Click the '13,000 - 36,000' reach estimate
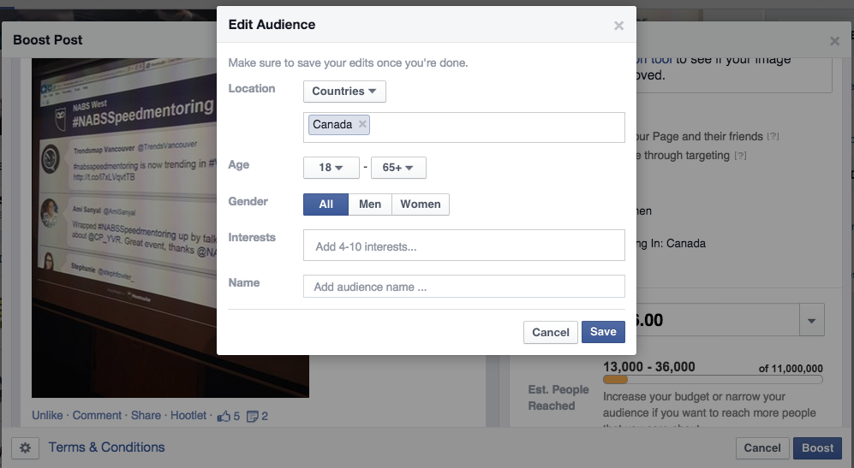Screen dimensions: 854x468 click(649, 367)
